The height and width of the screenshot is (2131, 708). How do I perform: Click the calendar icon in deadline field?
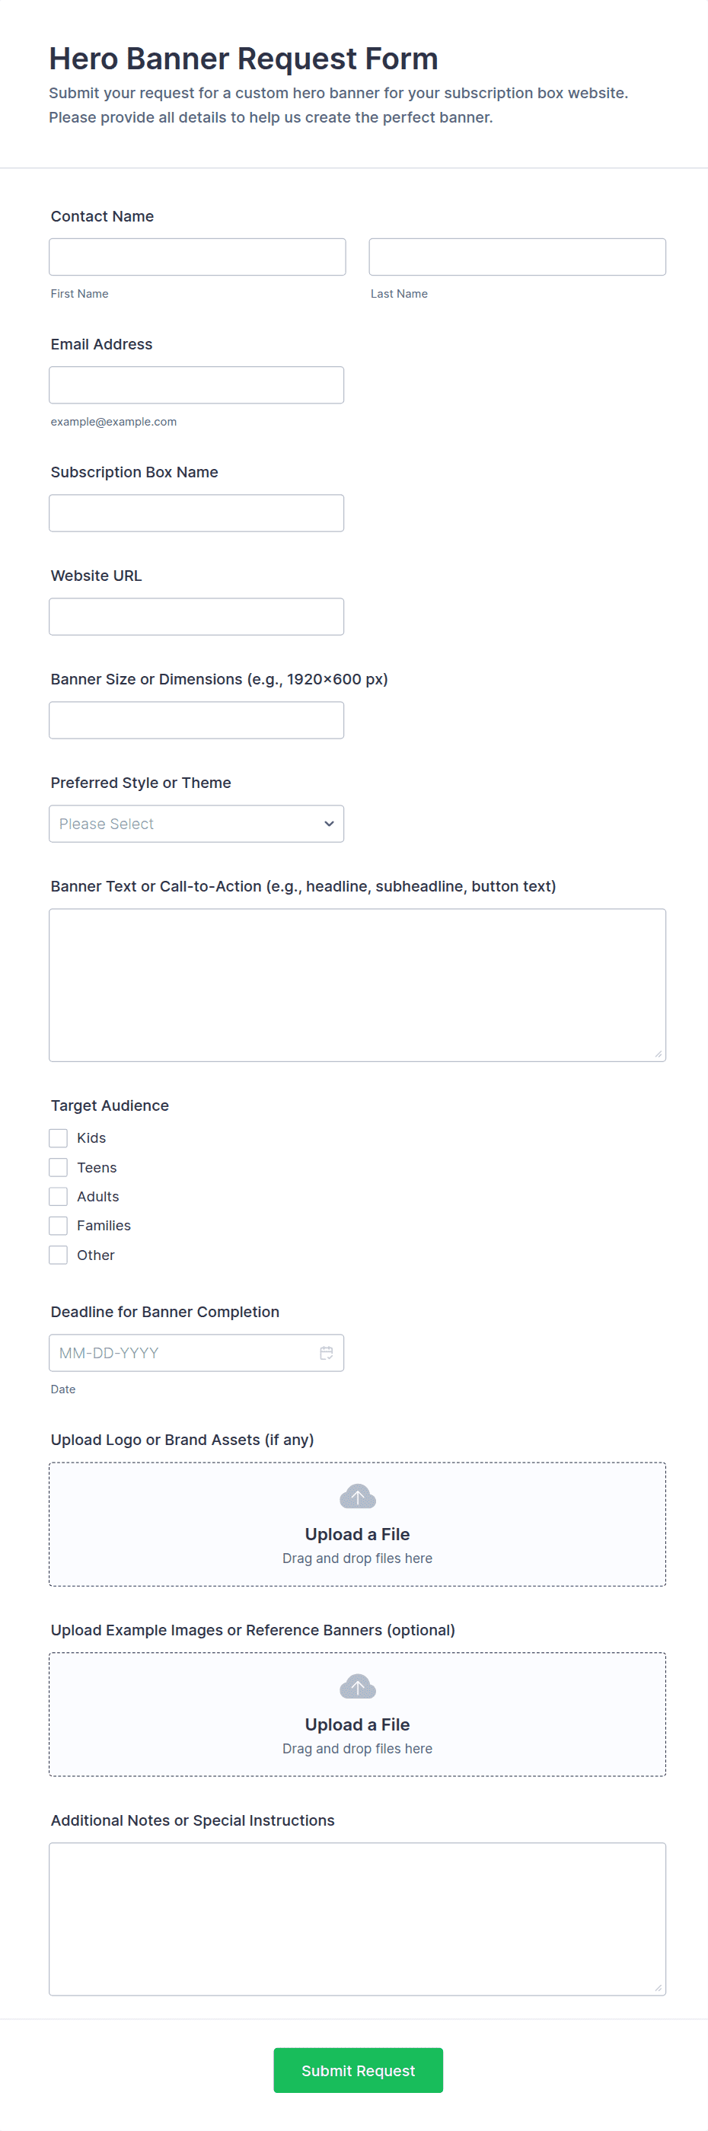pyautogui.click(x=327, y=1353)
